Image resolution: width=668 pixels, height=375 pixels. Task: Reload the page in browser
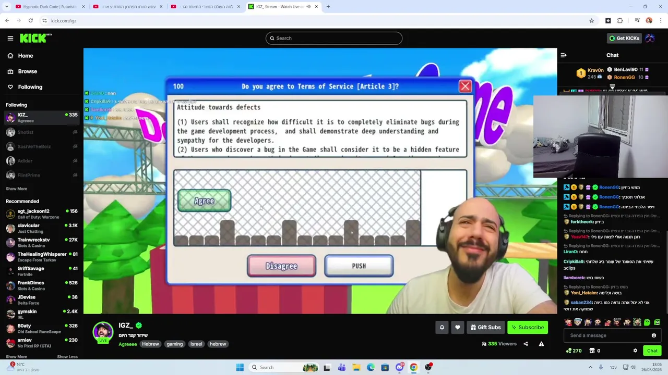pos(30,21)
